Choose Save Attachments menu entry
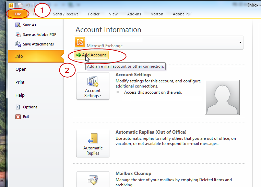Screen dimensions: 261x187 point(38,44)
